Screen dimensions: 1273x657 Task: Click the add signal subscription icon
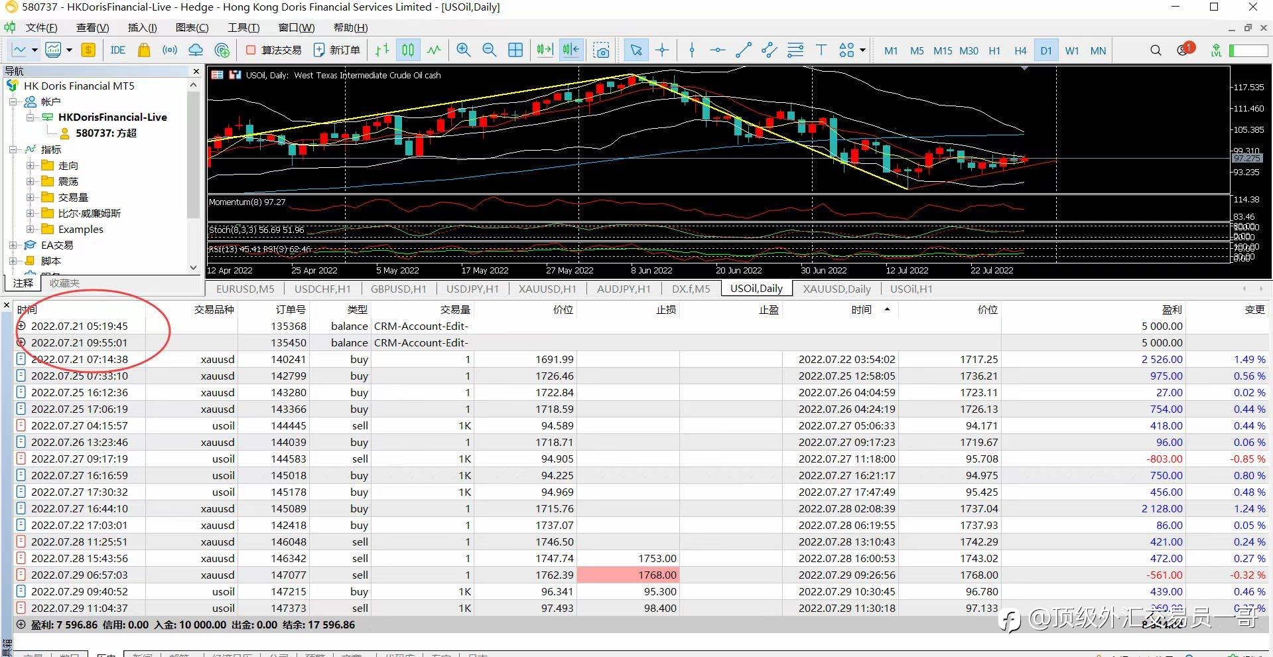222,50
